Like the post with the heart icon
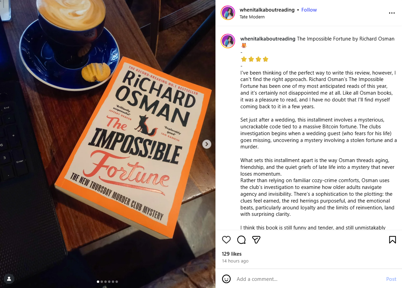Screen dimensions: 402x288 tap(226, 240)
